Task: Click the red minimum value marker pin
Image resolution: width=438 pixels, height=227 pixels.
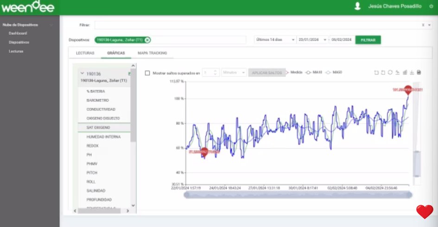Action: tap(204, 152)
